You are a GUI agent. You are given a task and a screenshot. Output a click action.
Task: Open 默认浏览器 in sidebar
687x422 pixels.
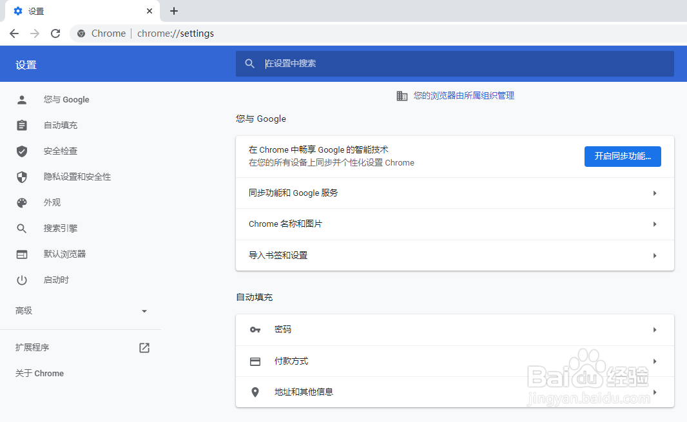[65, 254]
